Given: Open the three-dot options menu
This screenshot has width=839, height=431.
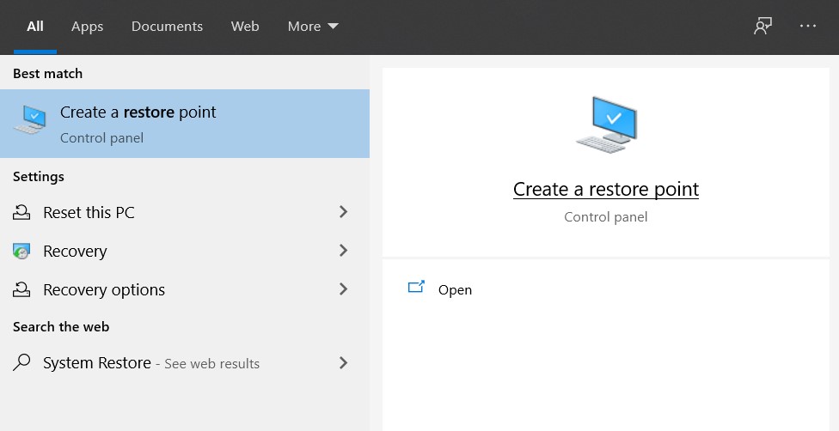Looking at the screenshot, I should click(x=808, y=27).
